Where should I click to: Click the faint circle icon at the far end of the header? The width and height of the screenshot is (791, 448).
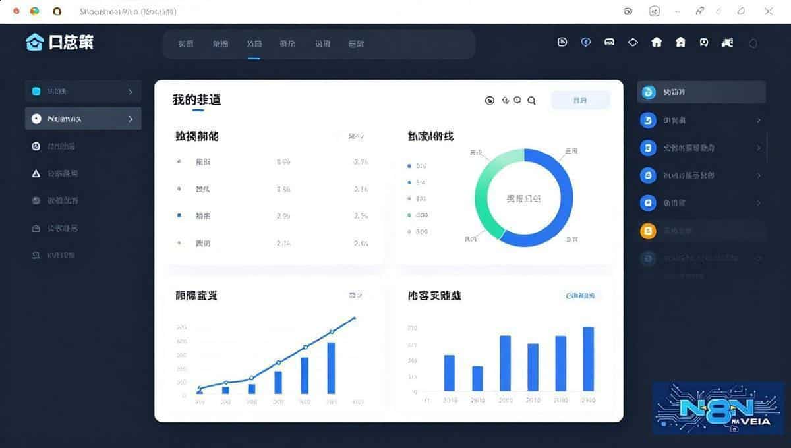pos(753,43)
